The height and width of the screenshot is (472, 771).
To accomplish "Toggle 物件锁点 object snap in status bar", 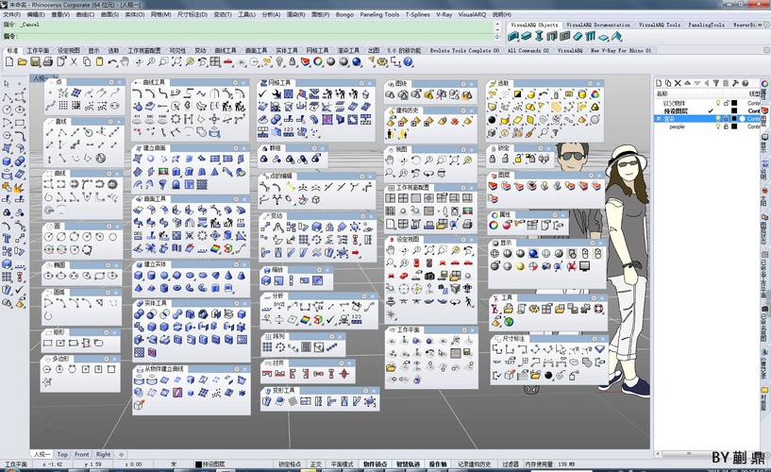I will tap(375, 464).
